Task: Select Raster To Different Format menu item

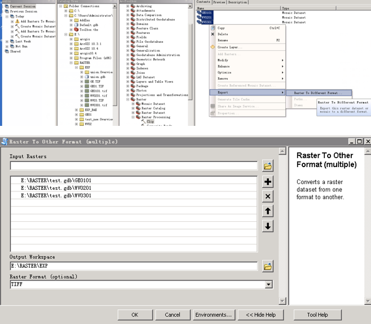Action: click(x=319, y=93)
